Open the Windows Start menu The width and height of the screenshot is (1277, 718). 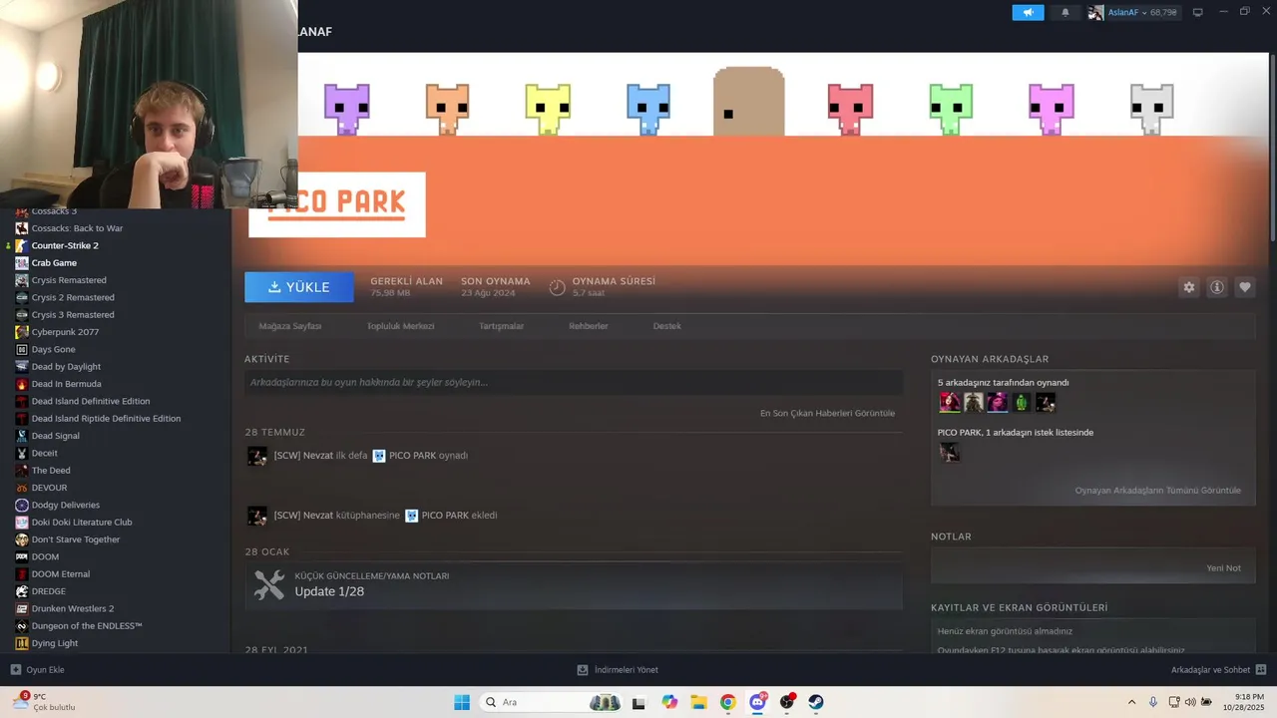pyautogui.click(x=462, y=702)
